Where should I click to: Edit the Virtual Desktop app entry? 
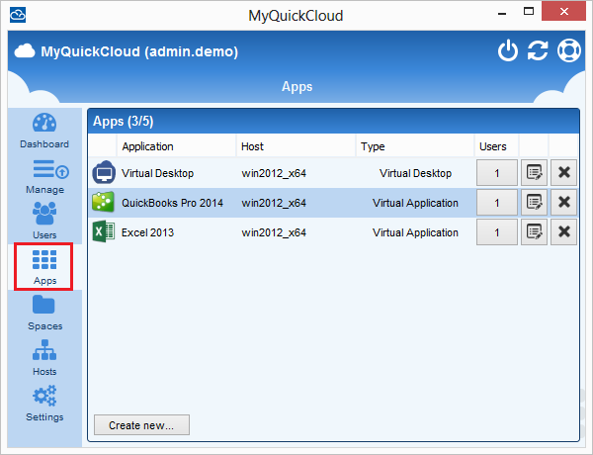(x=534, y=173)
